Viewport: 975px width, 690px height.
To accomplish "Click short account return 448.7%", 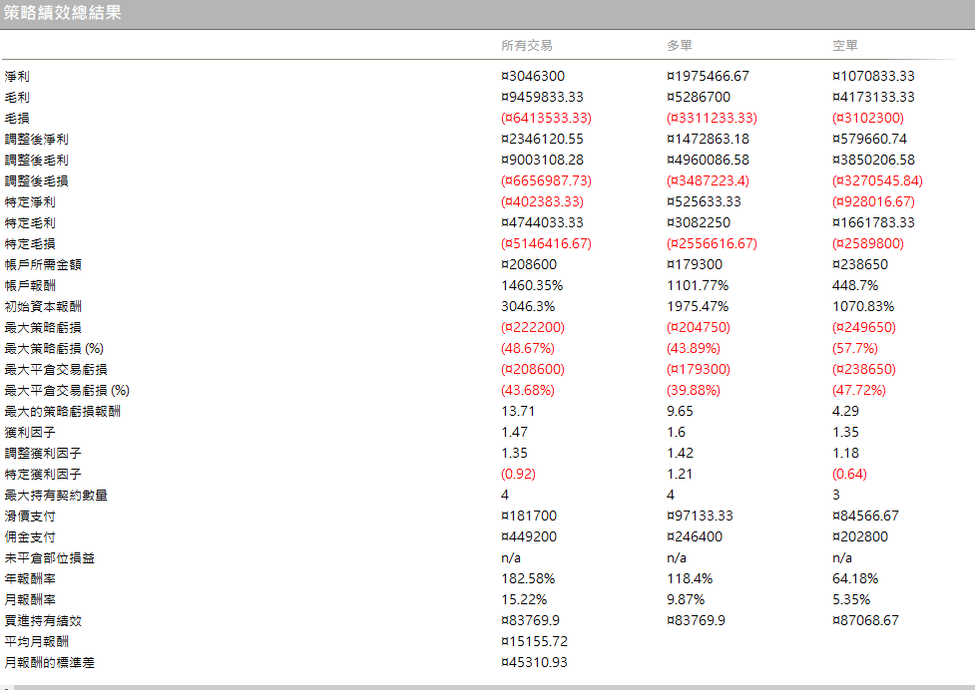I will (855, 286).
